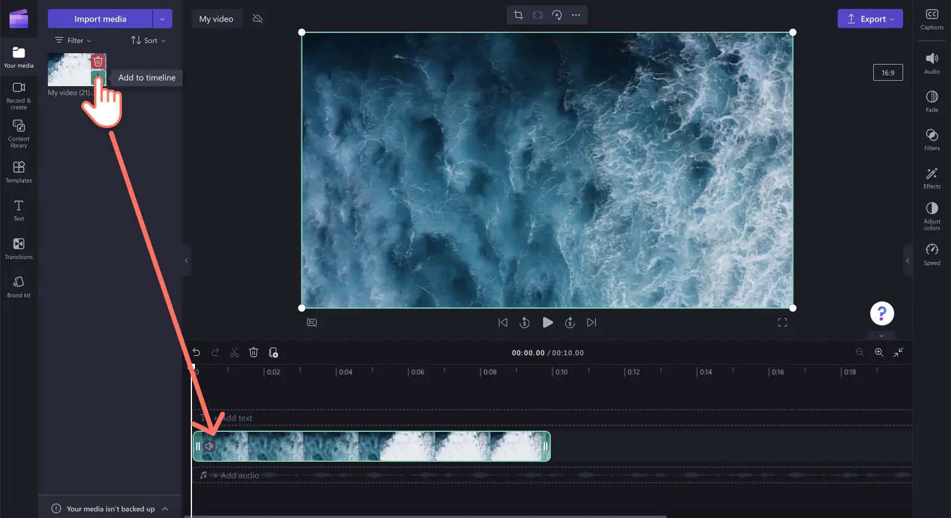
Task: Expand the right properties panel
Action: pyautogui.click(x=907, y=260)
